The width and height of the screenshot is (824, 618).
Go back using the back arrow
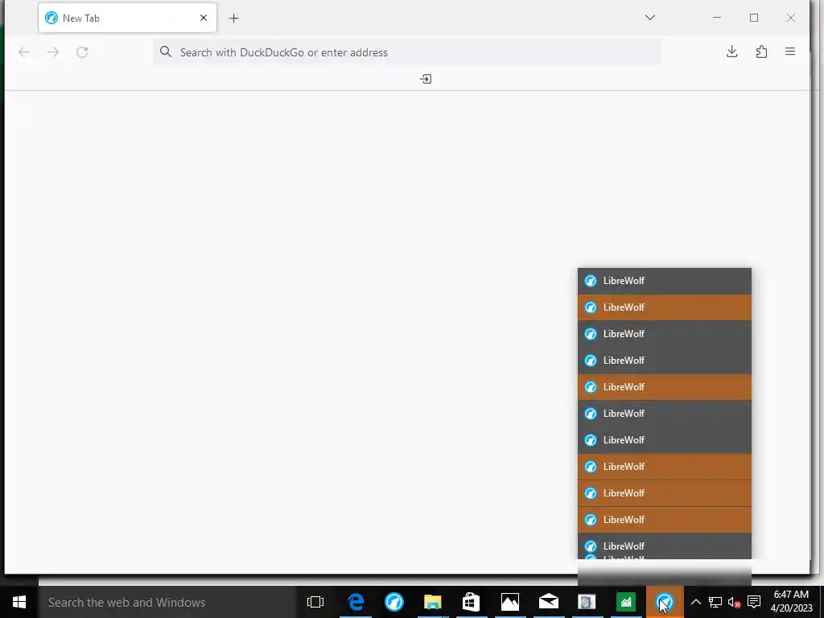pos(24,52)
